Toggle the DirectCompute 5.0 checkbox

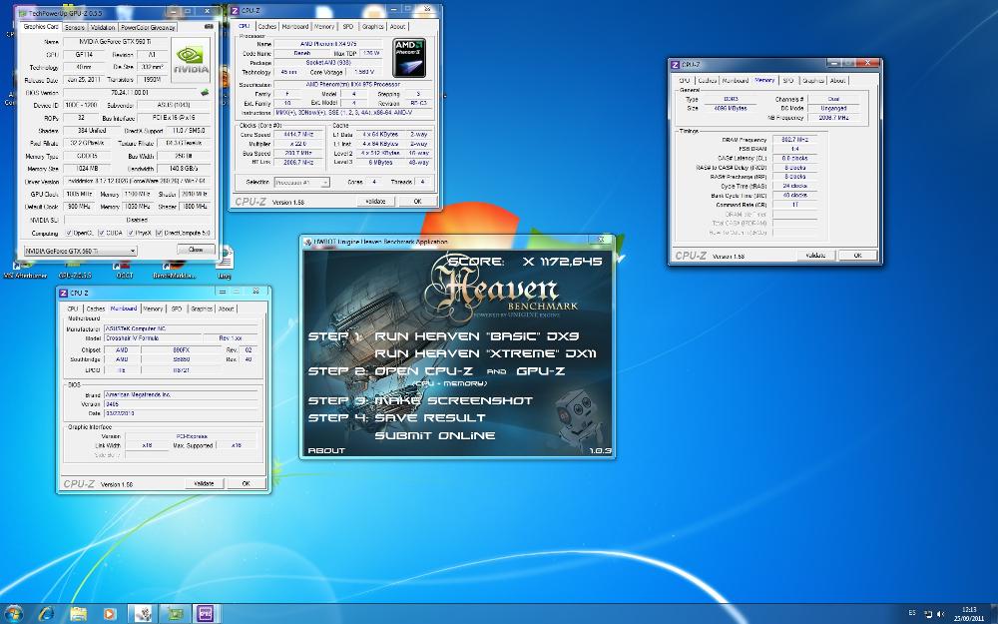click(159, 233)
